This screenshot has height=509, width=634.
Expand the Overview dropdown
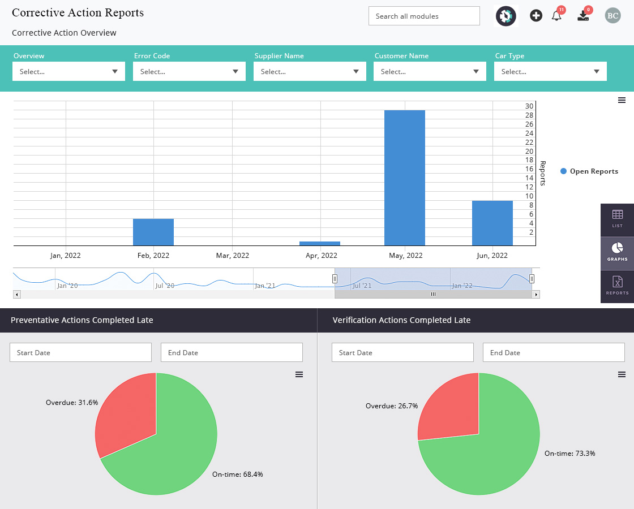click(68, 71)
